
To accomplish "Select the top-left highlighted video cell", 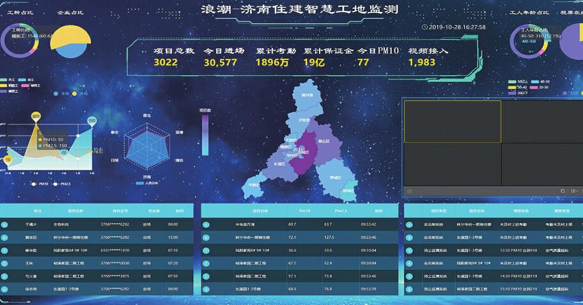I will pos(453,121).
